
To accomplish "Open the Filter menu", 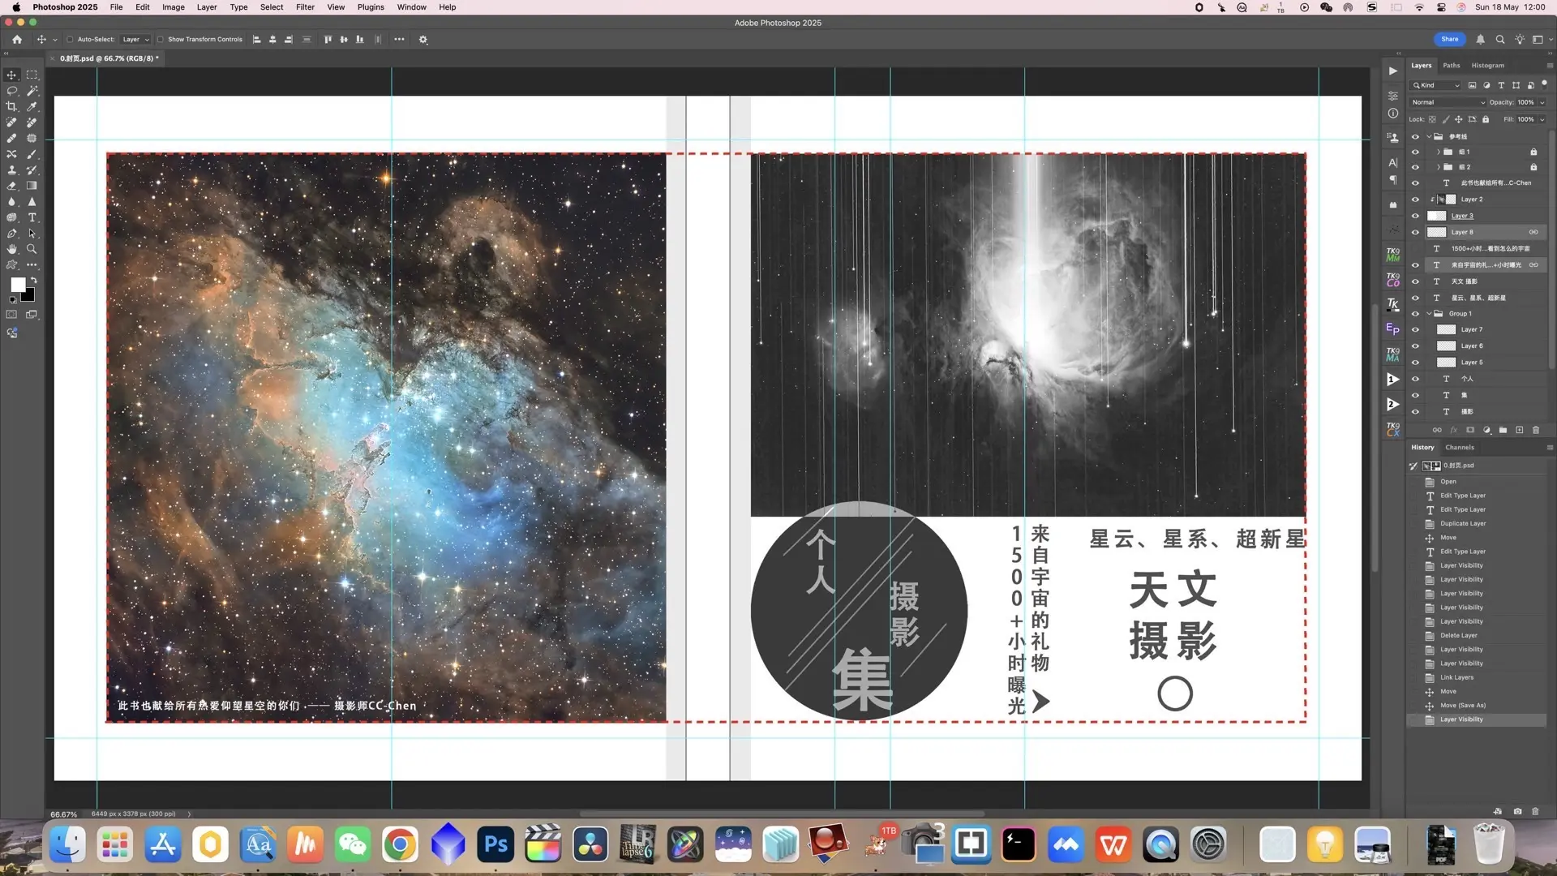I will (x=305, y=7).
